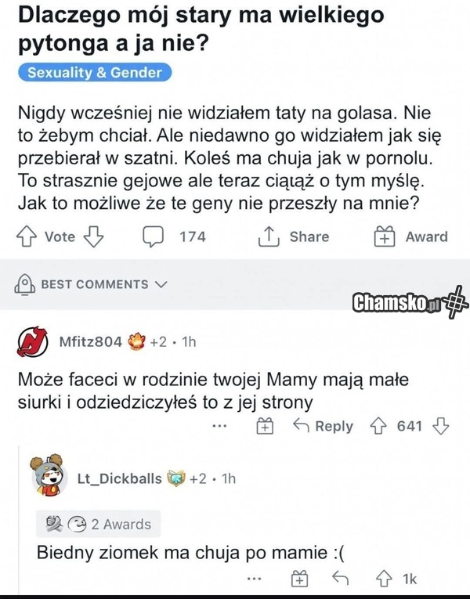Reply to the Mfitz804 comment

tap(323, 427)
